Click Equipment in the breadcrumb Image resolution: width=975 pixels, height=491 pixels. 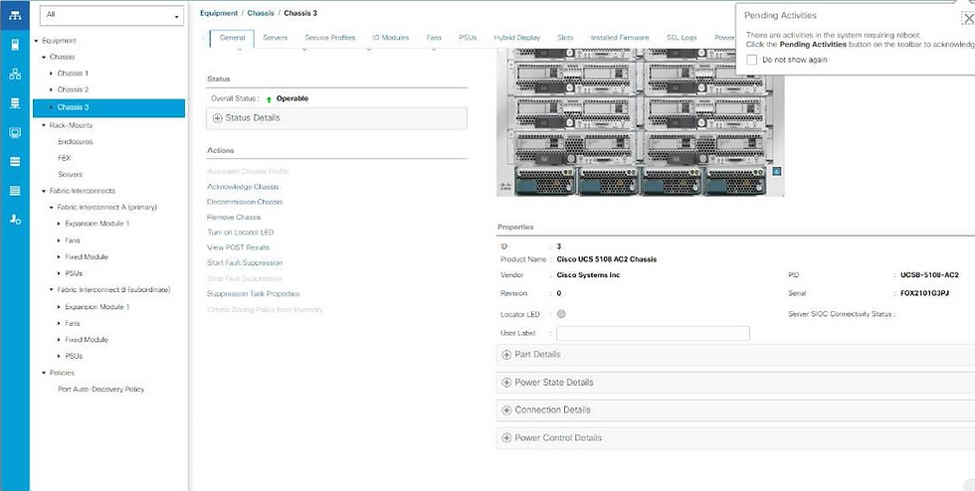219,13
